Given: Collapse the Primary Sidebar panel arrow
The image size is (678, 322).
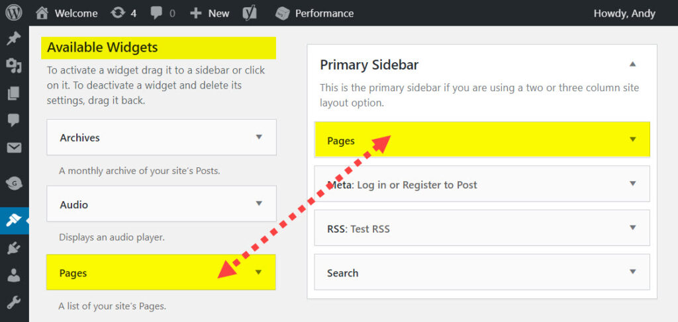Looking at the screenshot, I should pyautogui.click(x=632, y=64).
